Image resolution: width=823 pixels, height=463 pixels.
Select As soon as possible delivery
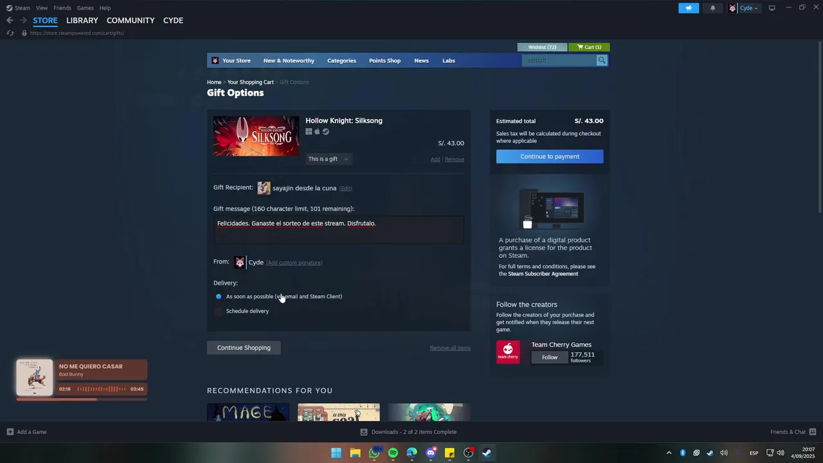219,296
